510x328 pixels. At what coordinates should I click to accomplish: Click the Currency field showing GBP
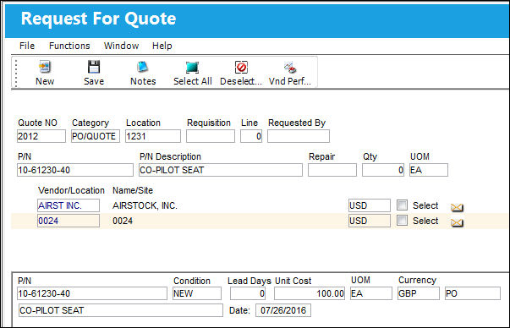419,293
